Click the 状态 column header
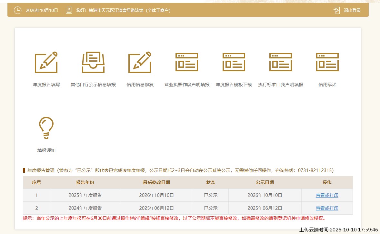The height and width of the screenshot is (234, 380). click(x=211, y=182)
